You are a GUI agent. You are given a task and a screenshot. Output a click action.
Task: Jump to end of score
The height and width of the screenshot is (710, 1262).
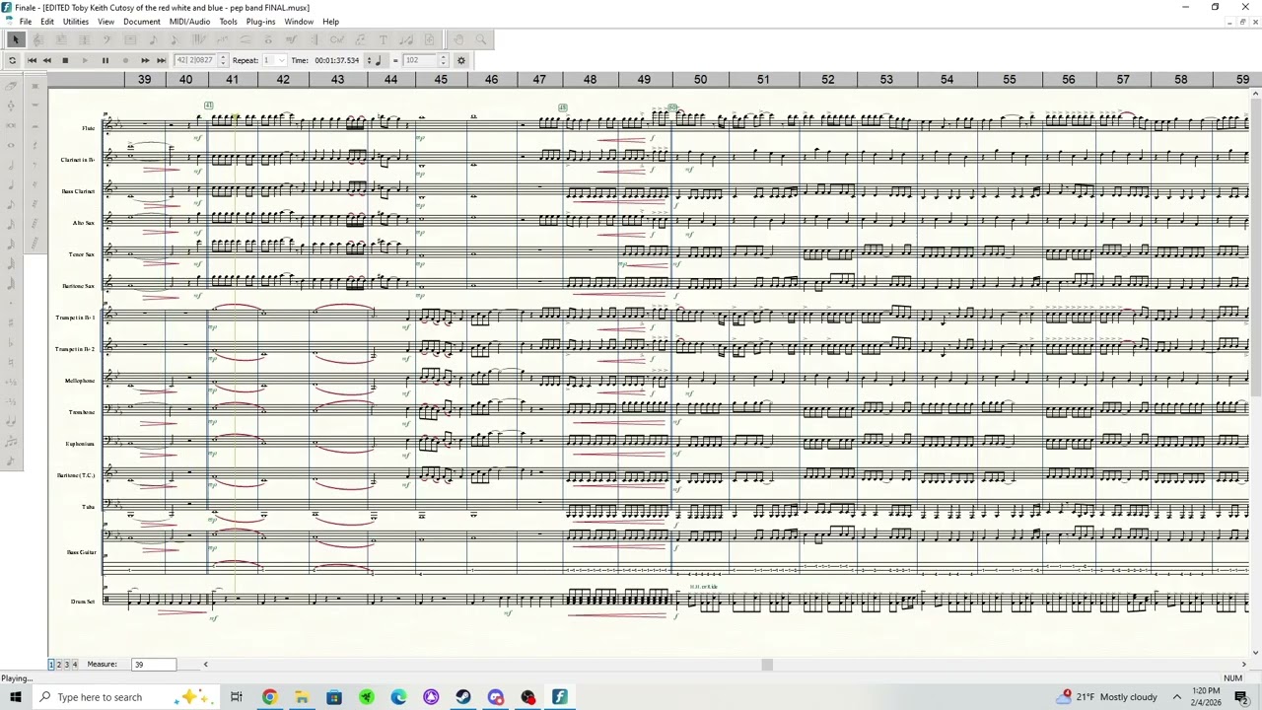[x=162, y=60]
